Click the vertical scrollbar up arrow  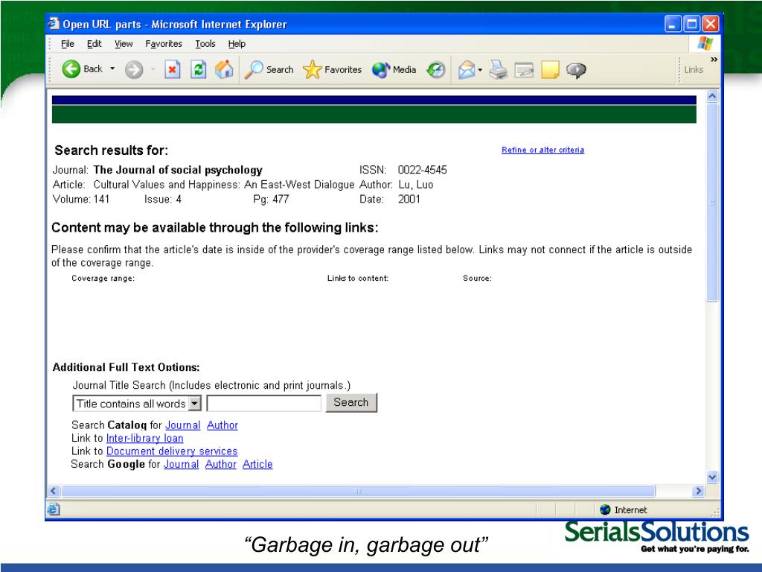(712, 96)
